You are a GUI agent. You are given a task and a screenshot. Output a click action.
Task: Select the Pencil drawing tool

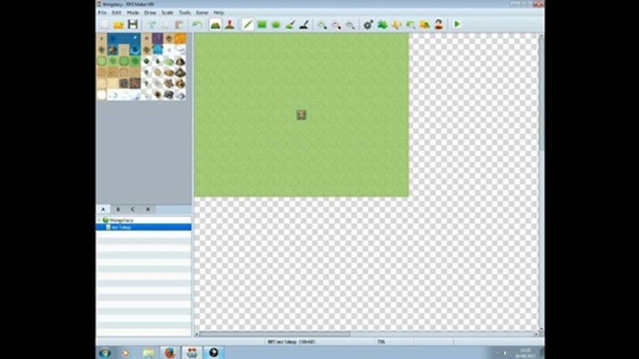pyautogui.click(x=248, y=24)
